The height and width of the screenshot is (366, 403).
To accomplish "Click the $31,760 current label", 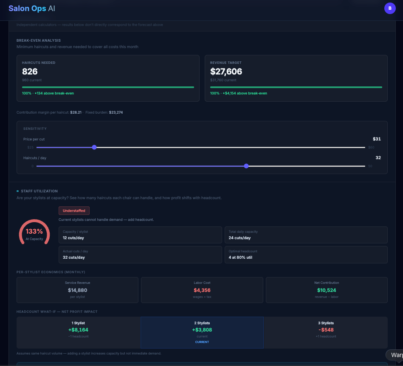I will click(223, 80).
